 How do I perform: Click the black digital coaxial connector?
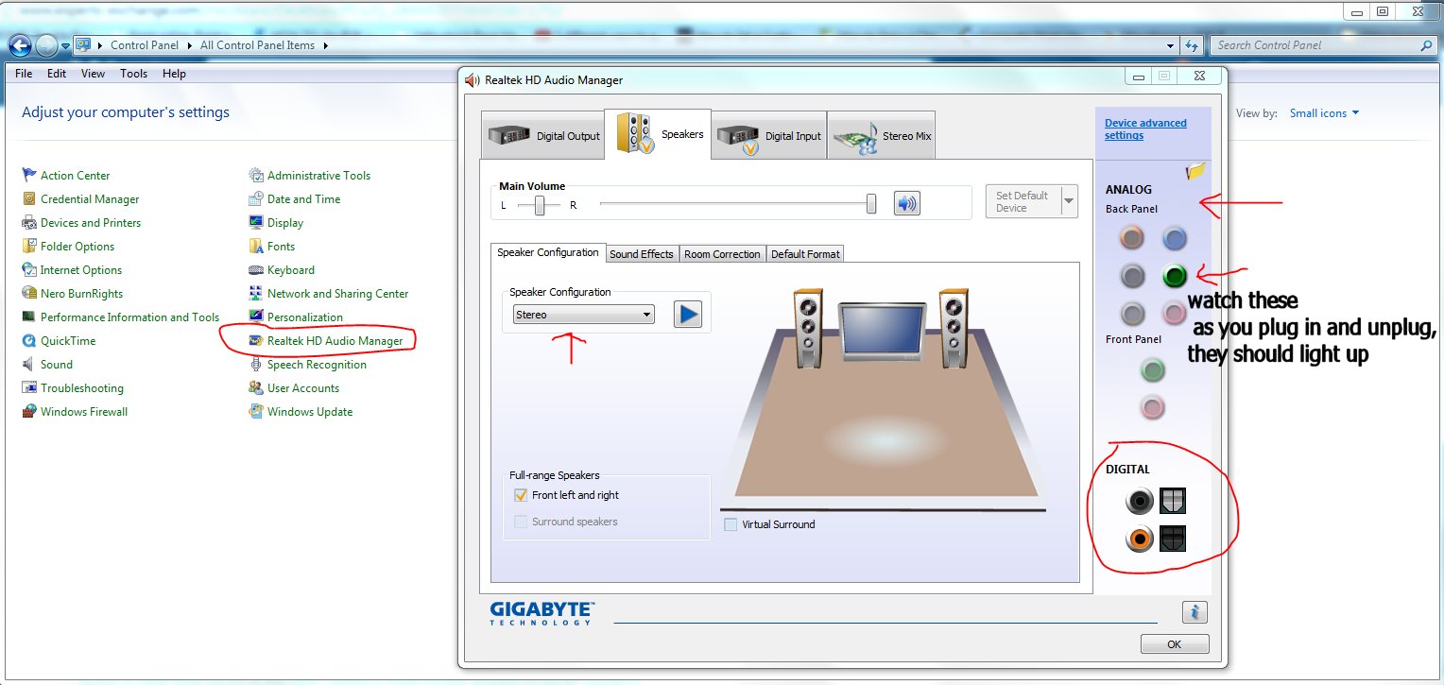point(1140,501)
